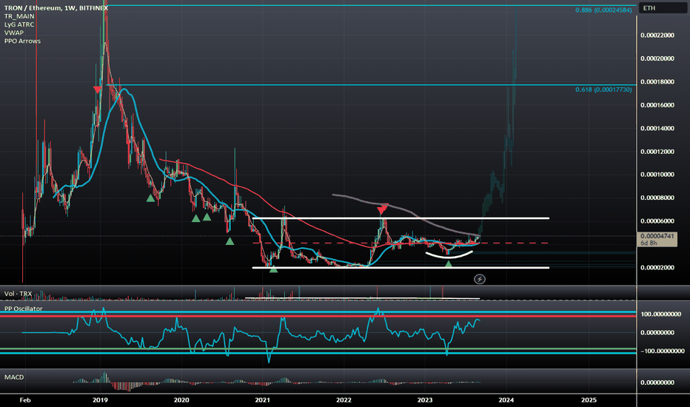Click the -100.00000000 oscillator axis label
The width and height of the screenshot is (690, 407).
tap(663, 351)
